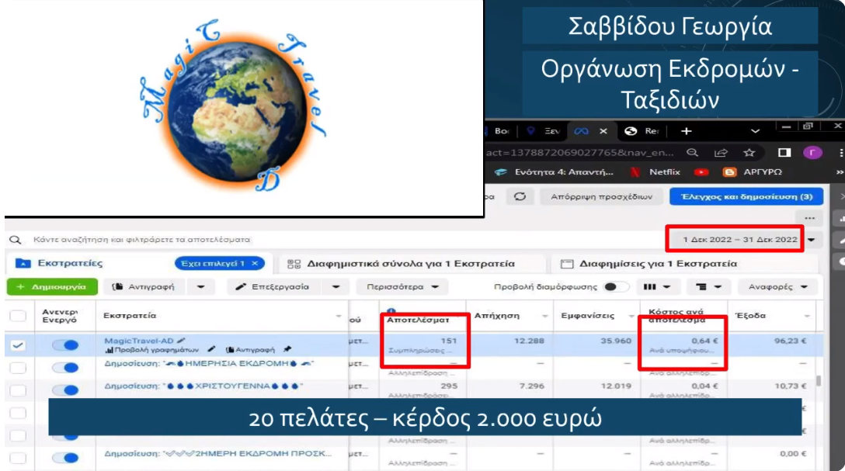Open the date range dropdown arrow
845x471 pixels.
pyautogui.click(x=812, y=240)
